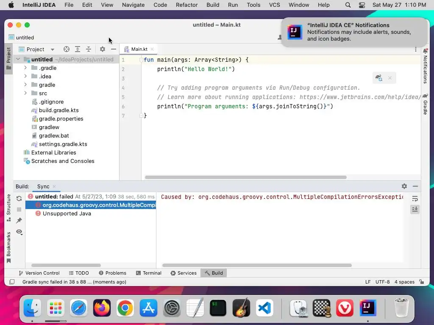Image resolution: width=434 pixels, height=325 pixels.
Task: Expand the .gradle folder
Action: (25, 68)
